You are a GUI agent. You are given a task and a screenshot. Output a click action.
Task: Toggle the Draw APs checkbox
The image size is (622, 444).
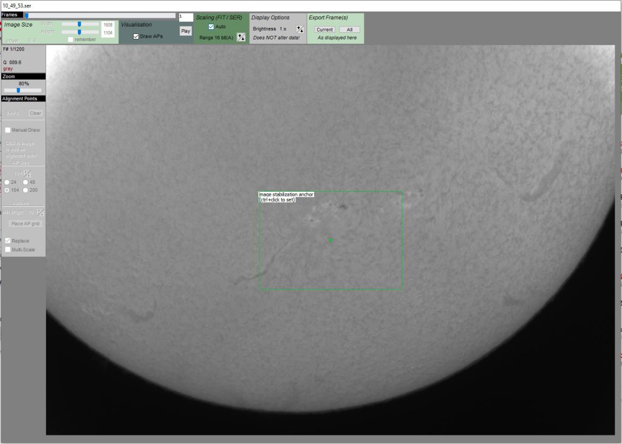tap(136, 36)
